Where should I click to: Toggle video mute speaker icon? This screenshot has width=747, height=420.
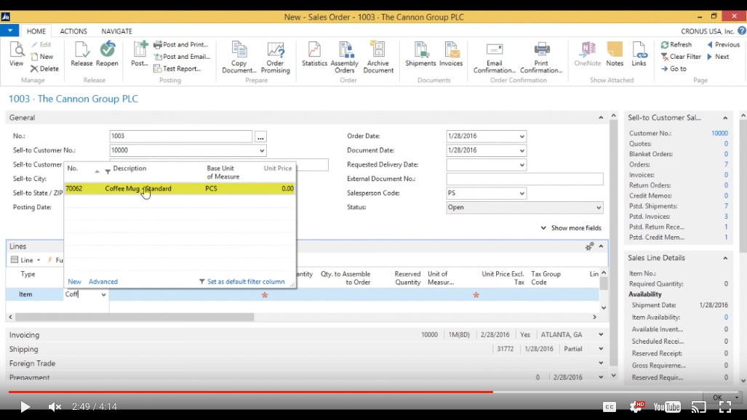point(55,407)
